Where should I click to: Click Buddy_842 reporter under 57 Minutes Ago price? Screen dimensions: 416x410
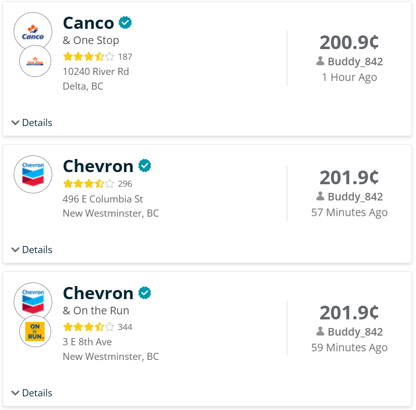pos(355,196)
